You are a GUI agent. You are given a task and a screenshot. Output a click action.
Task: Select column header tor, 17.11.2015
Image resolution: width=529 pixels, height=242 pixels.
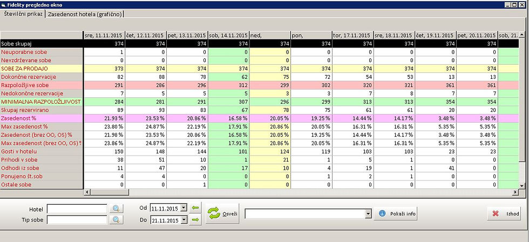click(352, 35)
